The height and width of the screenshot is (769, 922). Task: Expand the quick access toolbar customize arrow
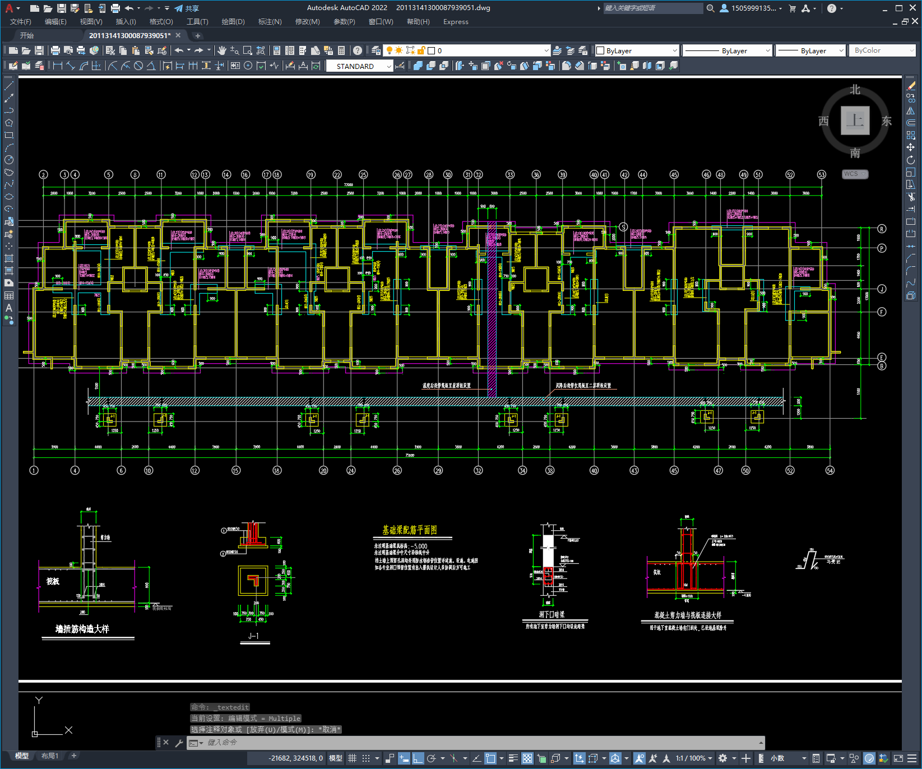(167, 8)
